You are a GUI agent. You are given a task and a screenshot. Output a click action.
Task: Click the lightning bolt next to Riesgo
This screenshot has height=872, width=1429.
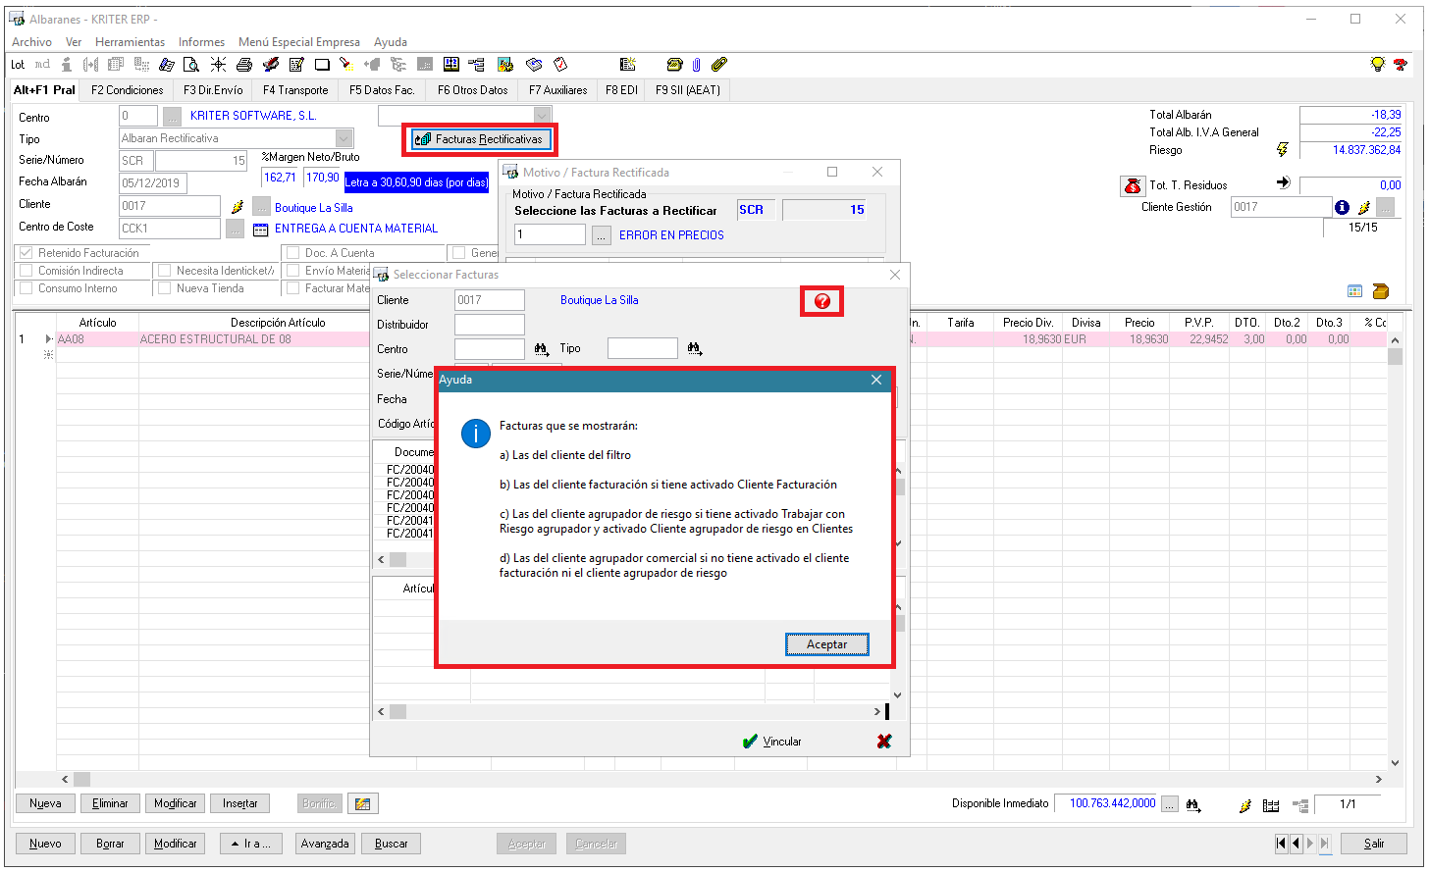(x=1282, y=150)
